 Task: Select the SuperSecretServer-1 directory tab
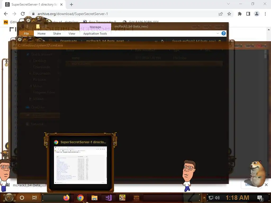pyautogui.click(x=34, y=4)
